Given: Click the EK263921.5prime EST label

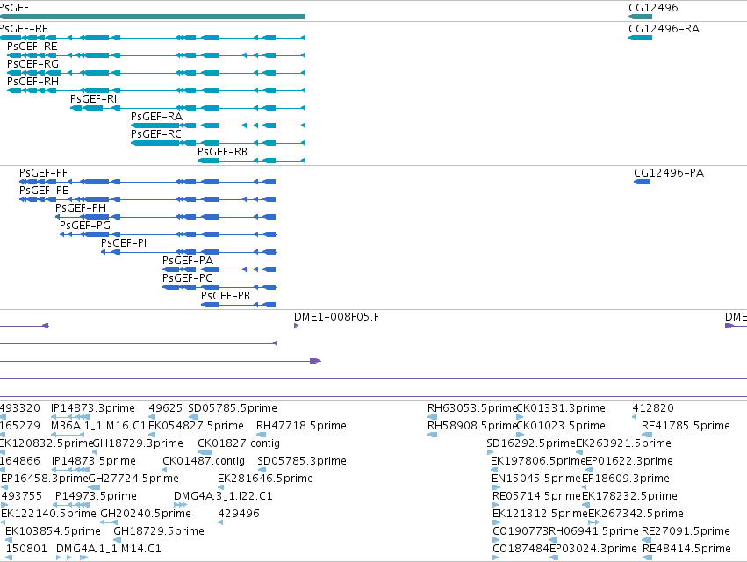Looking at the screenshot, I should [623, 443].
